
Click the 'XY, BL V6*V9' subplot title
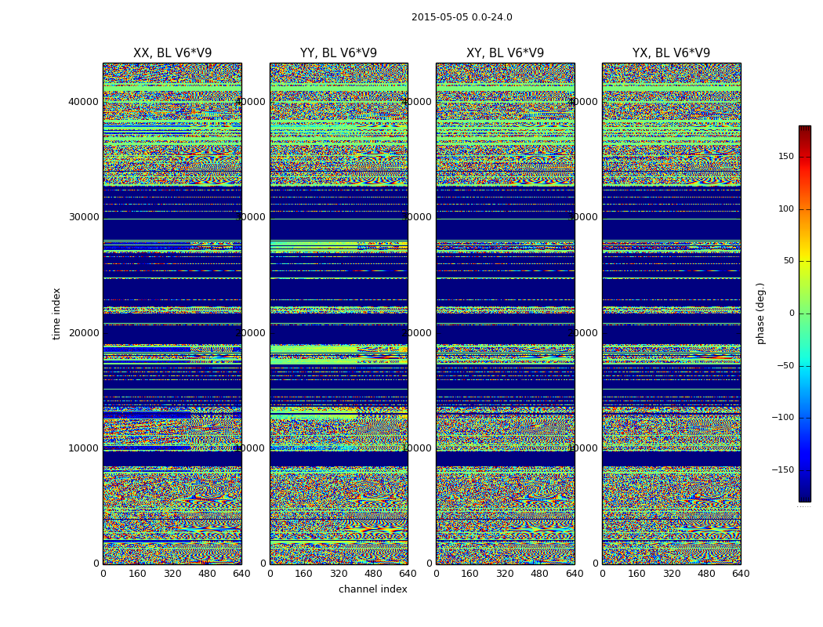pyautogui.click(x=505, y=53)
